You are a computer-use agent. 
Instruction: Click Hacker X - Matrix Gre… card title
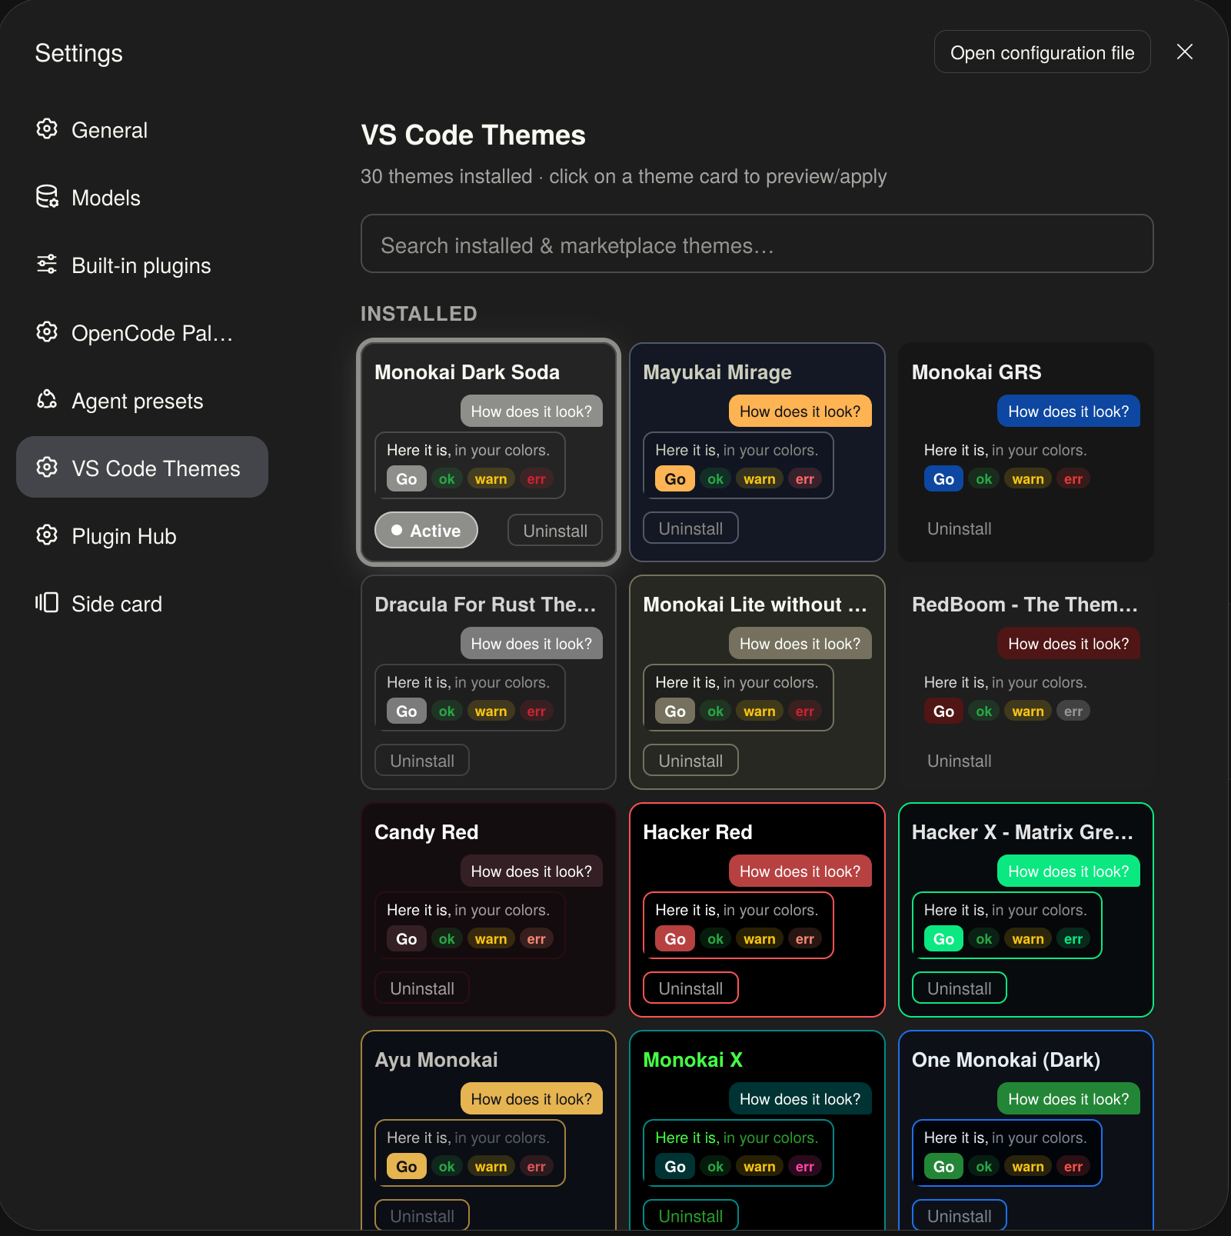point(1022,832)
